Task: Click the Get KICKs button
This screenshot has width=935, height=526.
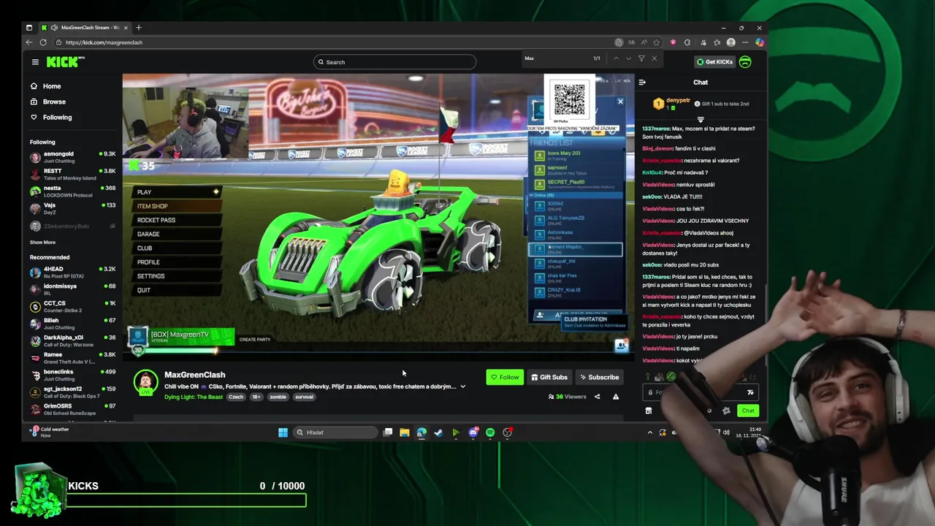Action: click(714, 62)
